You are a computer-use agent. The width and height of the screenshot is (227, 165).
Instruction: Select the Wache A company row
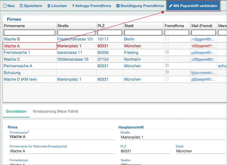pos(115,46)
